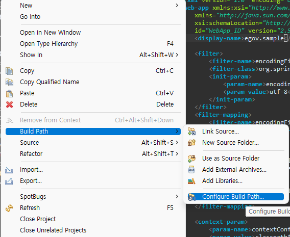Click the closing init-param tag
The image size is (290, 237).
coord(232,99)
